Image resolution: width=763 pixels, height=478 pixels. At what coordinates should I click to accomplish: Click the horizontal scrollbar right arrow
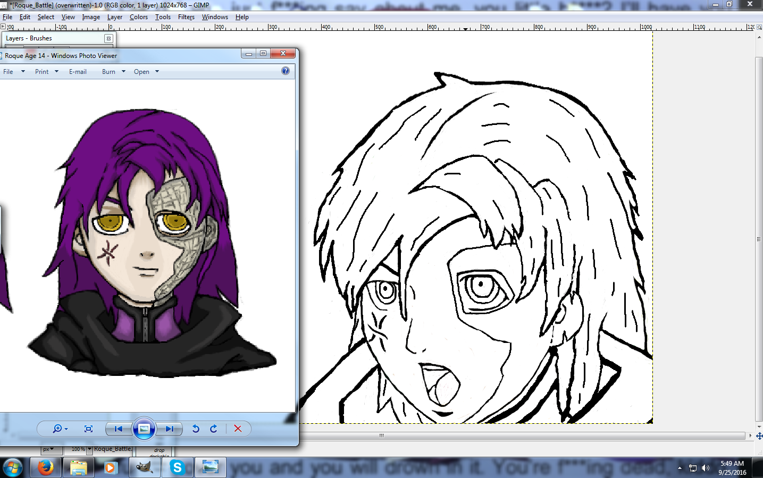coord(750,435)
